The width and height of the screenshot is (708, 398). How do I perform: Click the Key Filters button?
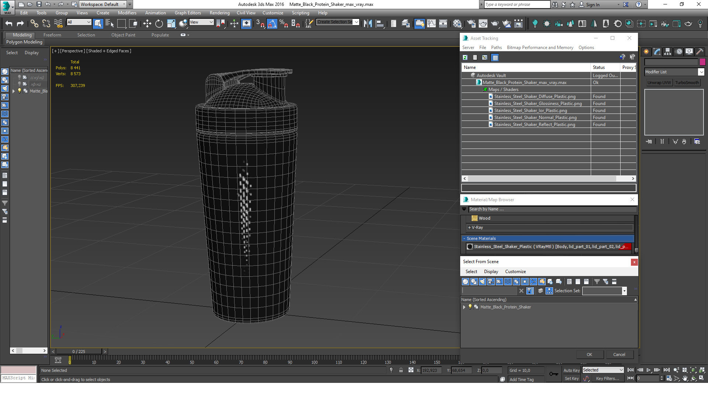tap(607, 378)
